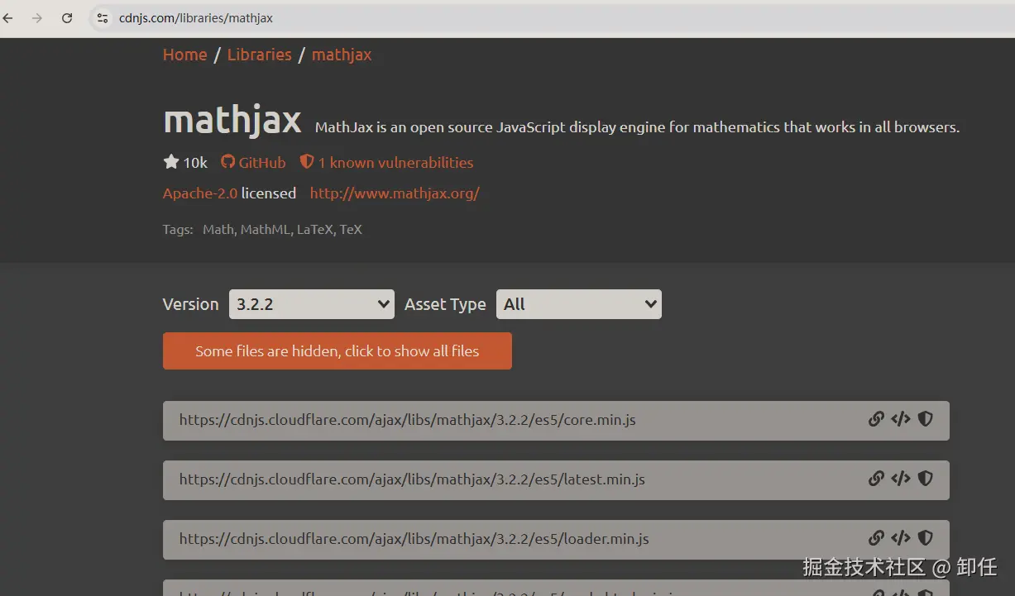The image size is (1015, 596).
Task: Reload the page with refresh icon
Action: [x=67, y=18]
